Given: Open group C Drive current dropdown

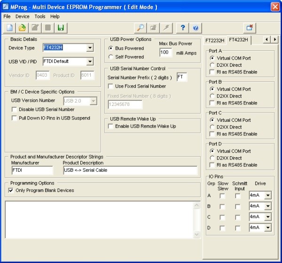Looking at the screenshot, I should coord(268,217).
